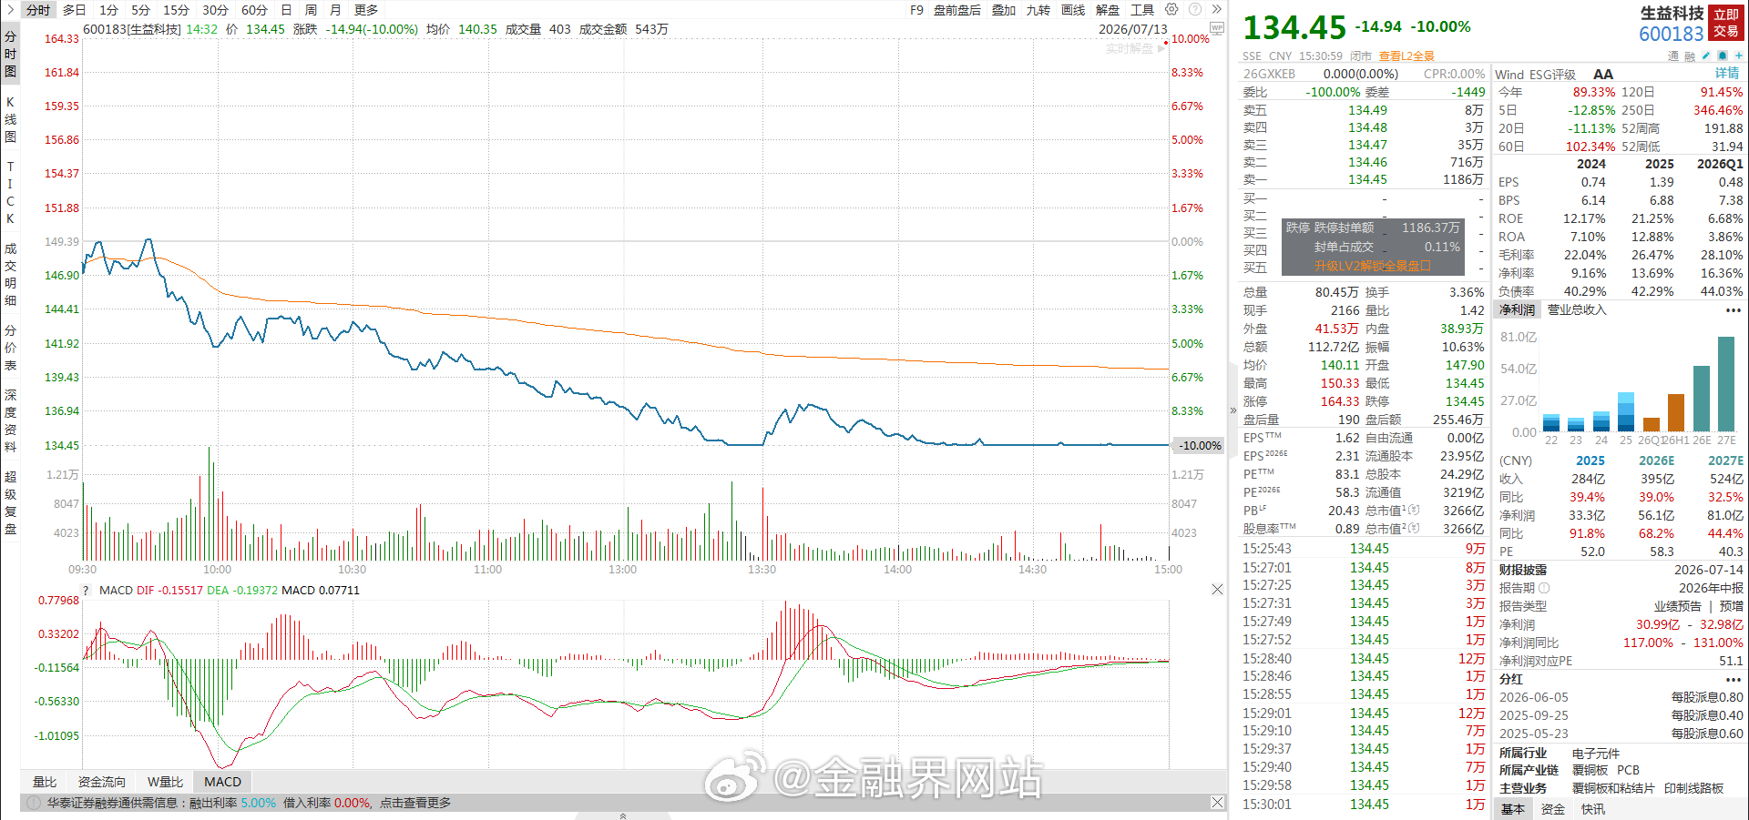Select the 基本 bottom tab
Screen dimensions: 1749x820
(1513, 809)
